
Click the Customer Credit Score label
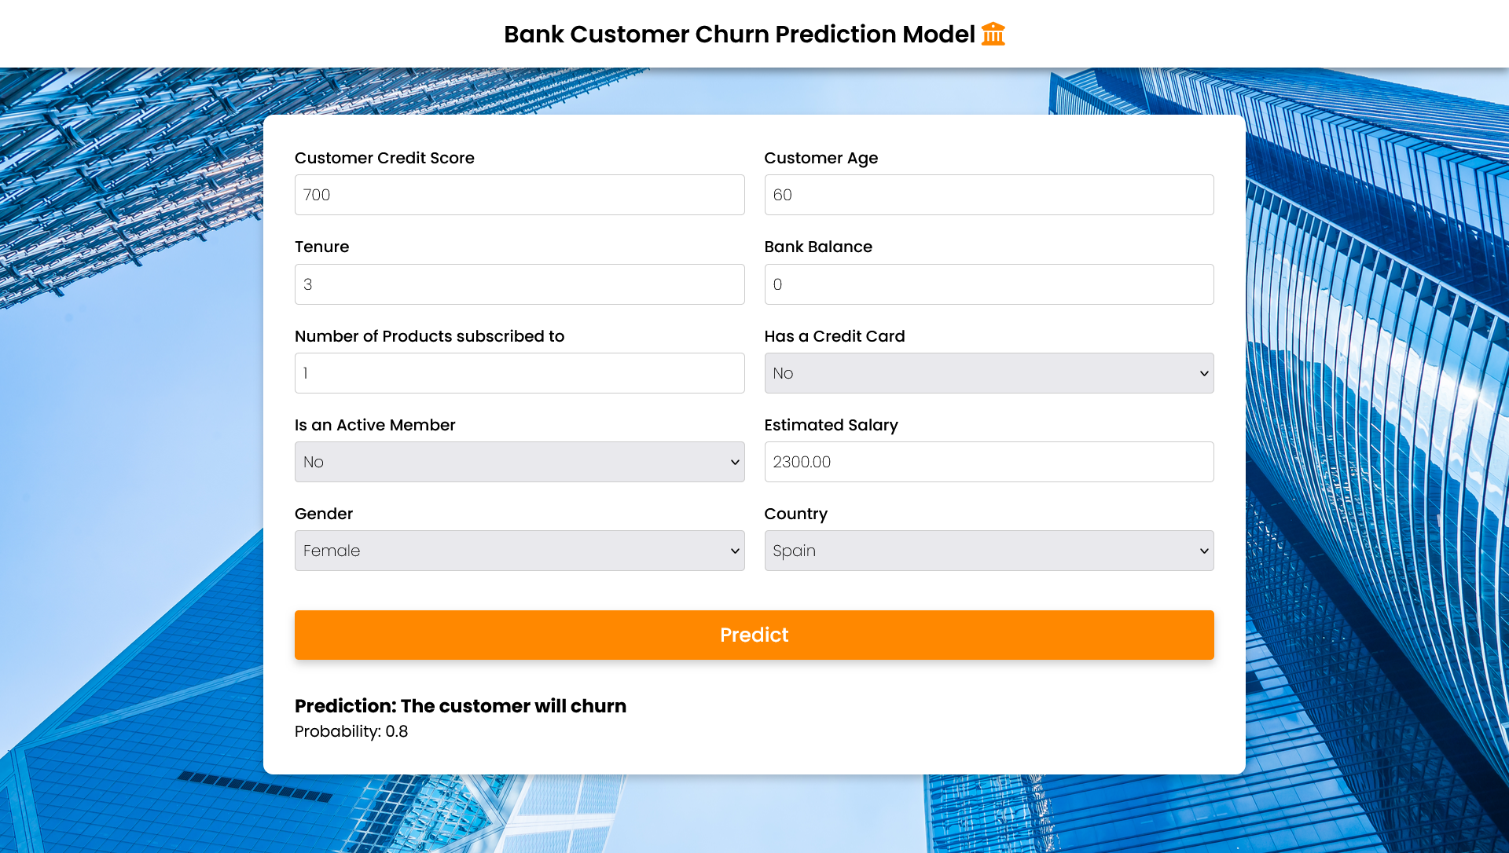384,158
